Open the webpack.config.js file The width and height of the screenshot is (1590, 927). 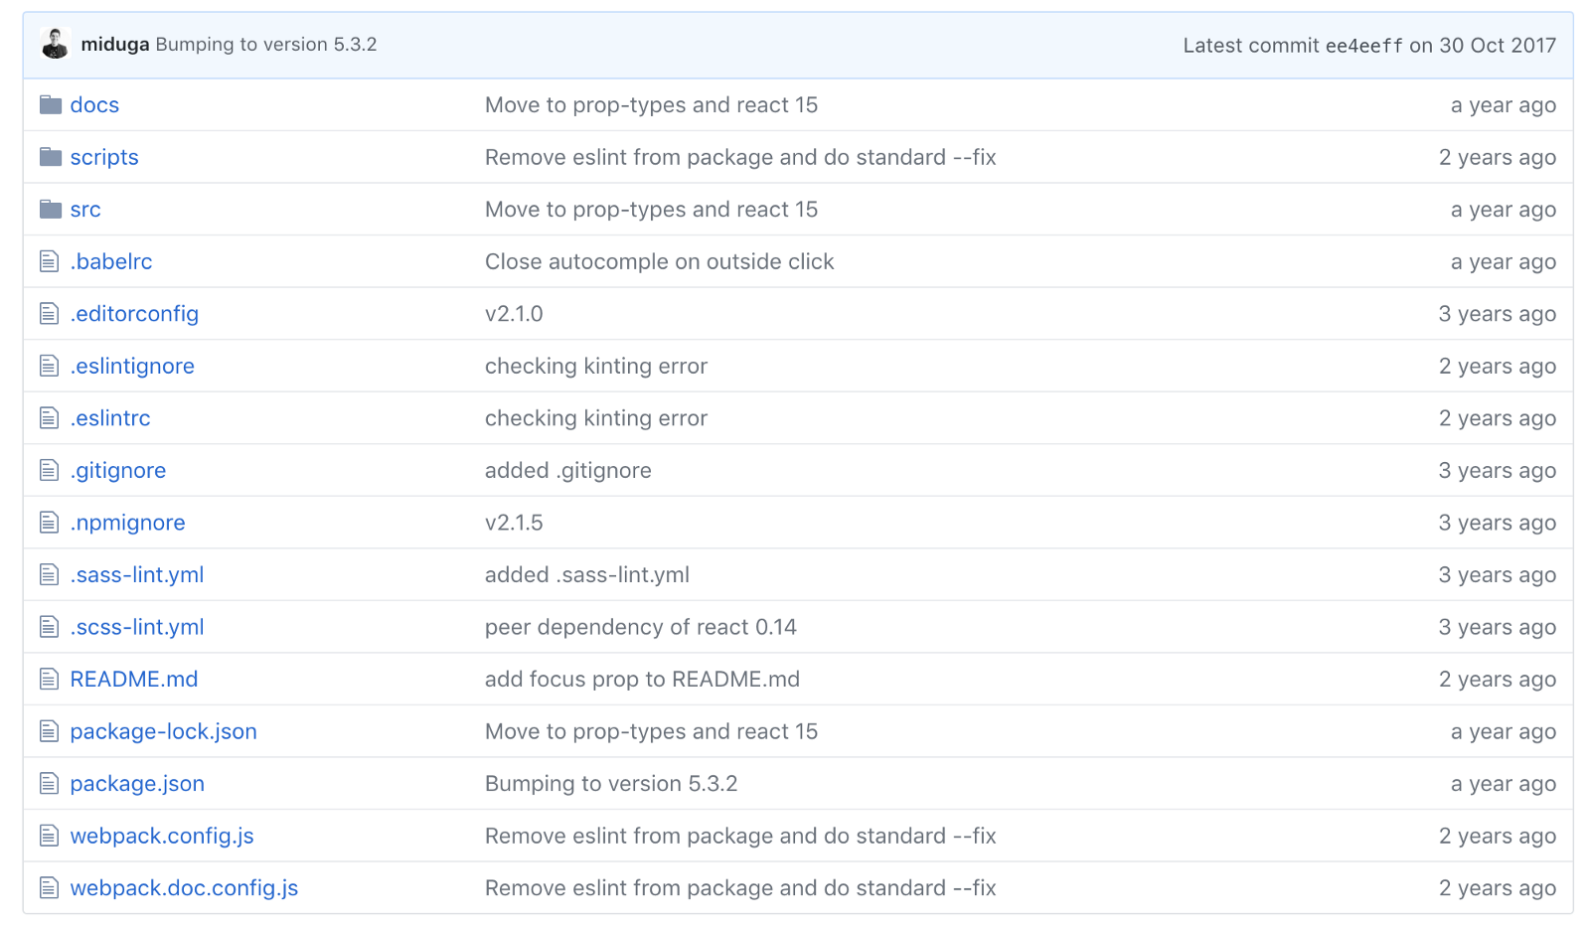tap(162, 837)
